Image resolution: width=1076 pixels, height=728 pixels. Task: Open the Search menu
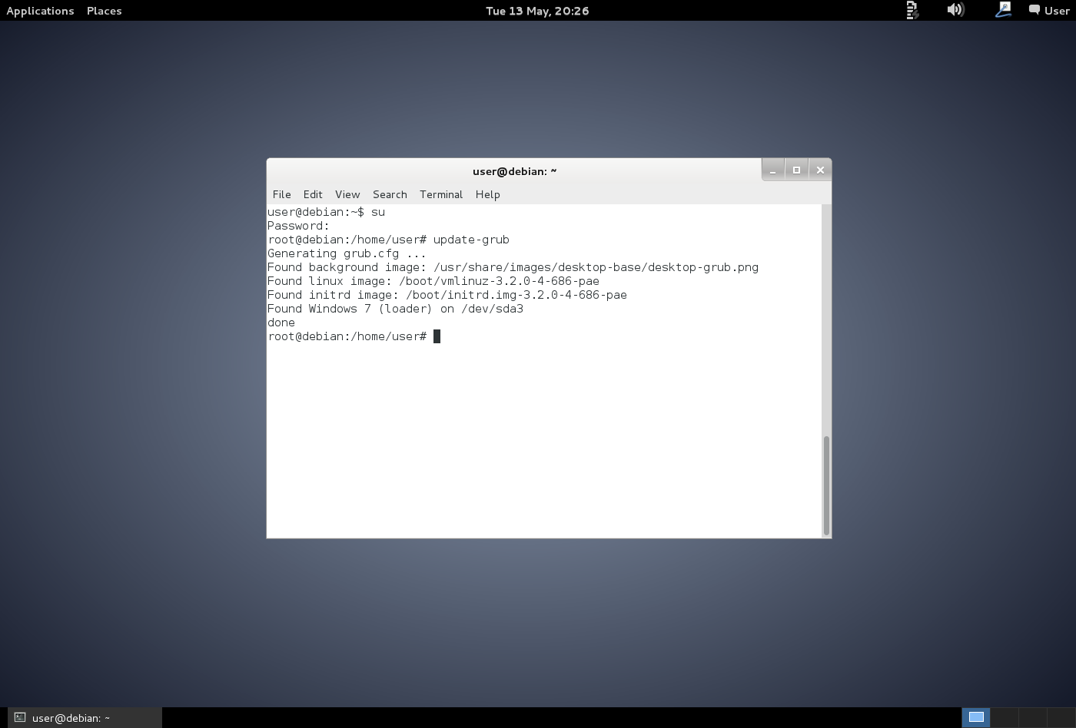pos(390,194)
